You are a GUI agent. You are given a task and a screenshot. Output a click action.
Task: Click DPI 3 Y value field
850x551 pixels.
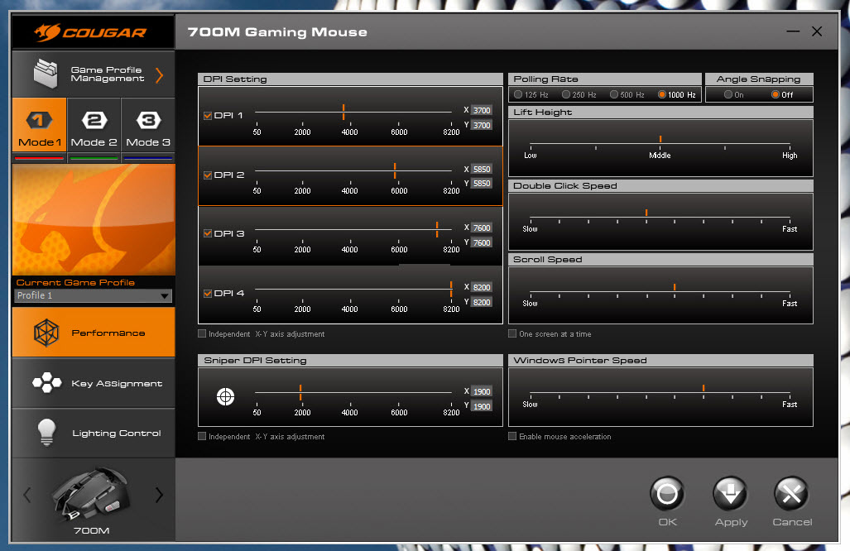click(482, 242)
